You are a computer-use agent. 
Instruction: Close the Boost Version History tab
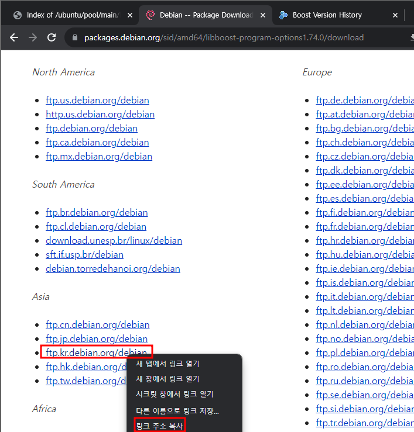396,15
